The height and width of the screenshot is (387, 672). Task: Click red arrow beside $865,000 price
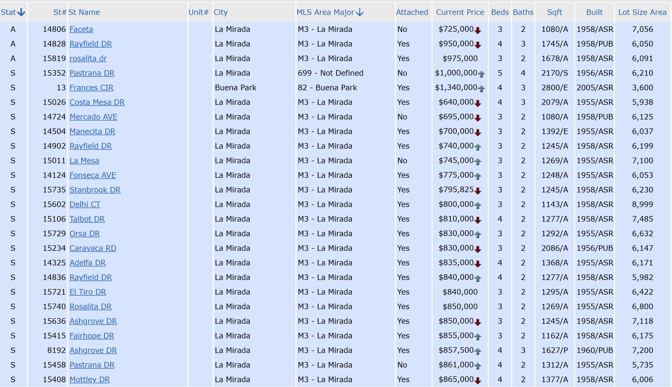[478, 381]
